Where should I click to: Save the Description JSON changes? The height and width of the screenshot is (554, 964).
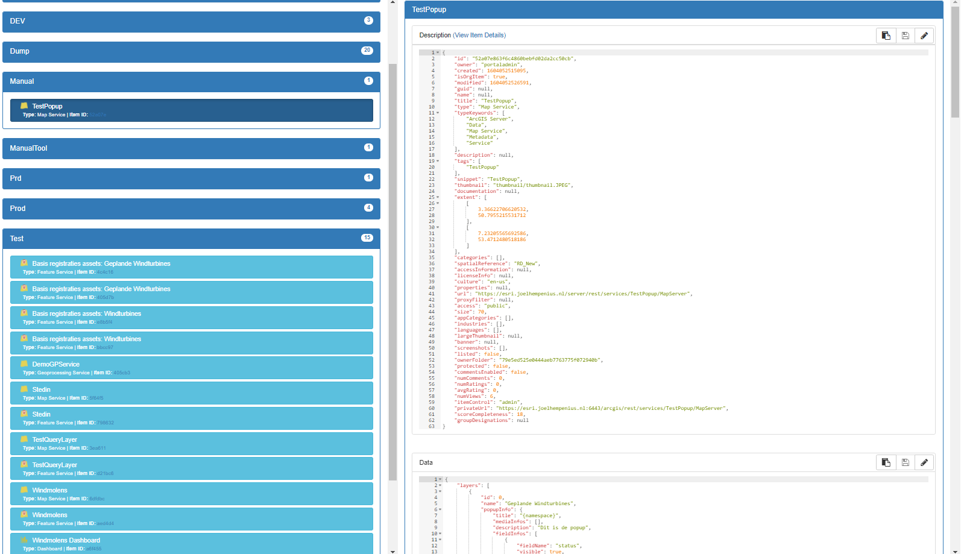click(x=906, y=36)
